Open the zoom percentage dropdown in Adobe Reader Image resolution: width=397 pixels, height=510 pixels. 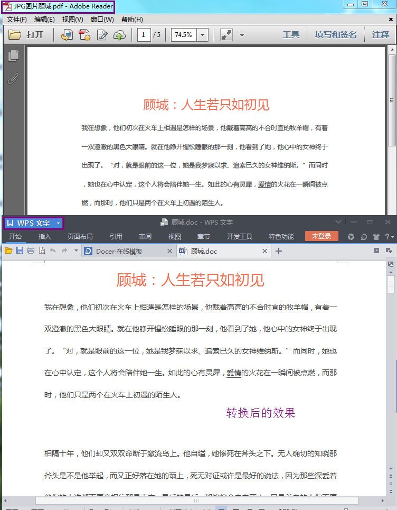[202, 35]
